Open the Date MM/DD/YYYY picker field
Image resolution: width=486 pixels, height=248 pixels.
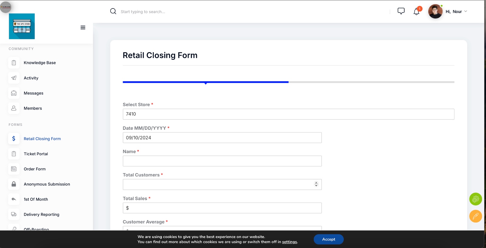(222, 138)
